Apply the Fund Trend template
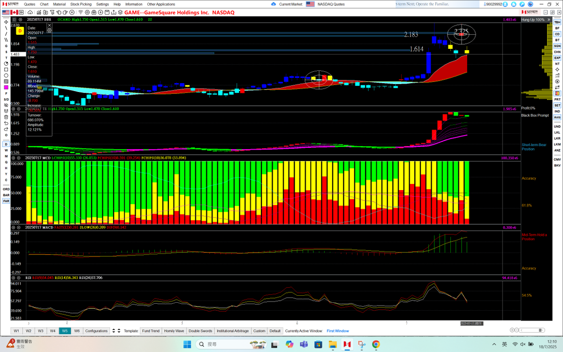This screenshot has width=563, height=352. [151, 331]
